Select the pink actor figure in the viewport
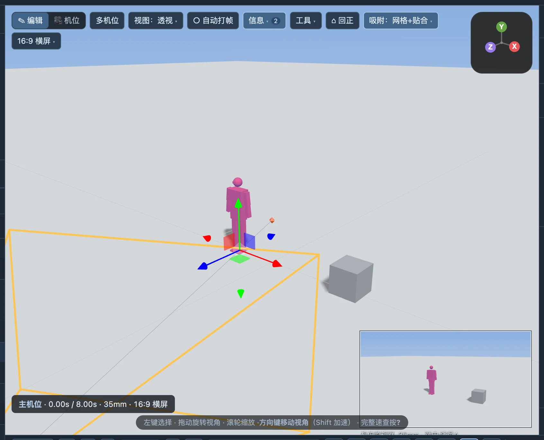Image resolution: width=544 pixels, height=440 pixels. pyautogui.click(x=238, y=212)
